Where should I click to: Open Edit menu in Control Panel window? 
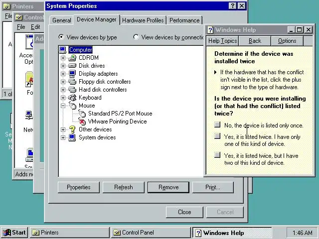pyautogui.click(x=35, y=27)
